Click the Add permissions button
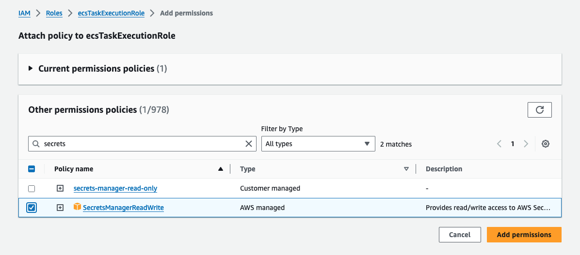Screen dimensions: 580x255 524,235
